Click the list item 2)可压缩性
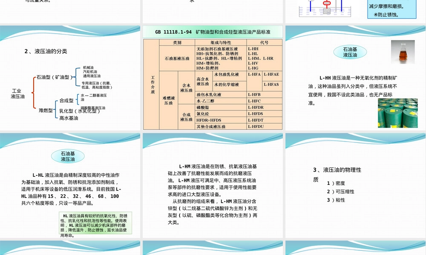 coord(340,192)
